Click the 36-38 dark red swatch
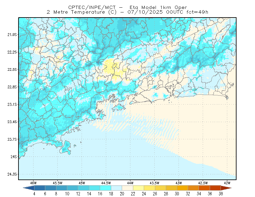The height and width of the screenshot is (197, 255). [215, 188]
